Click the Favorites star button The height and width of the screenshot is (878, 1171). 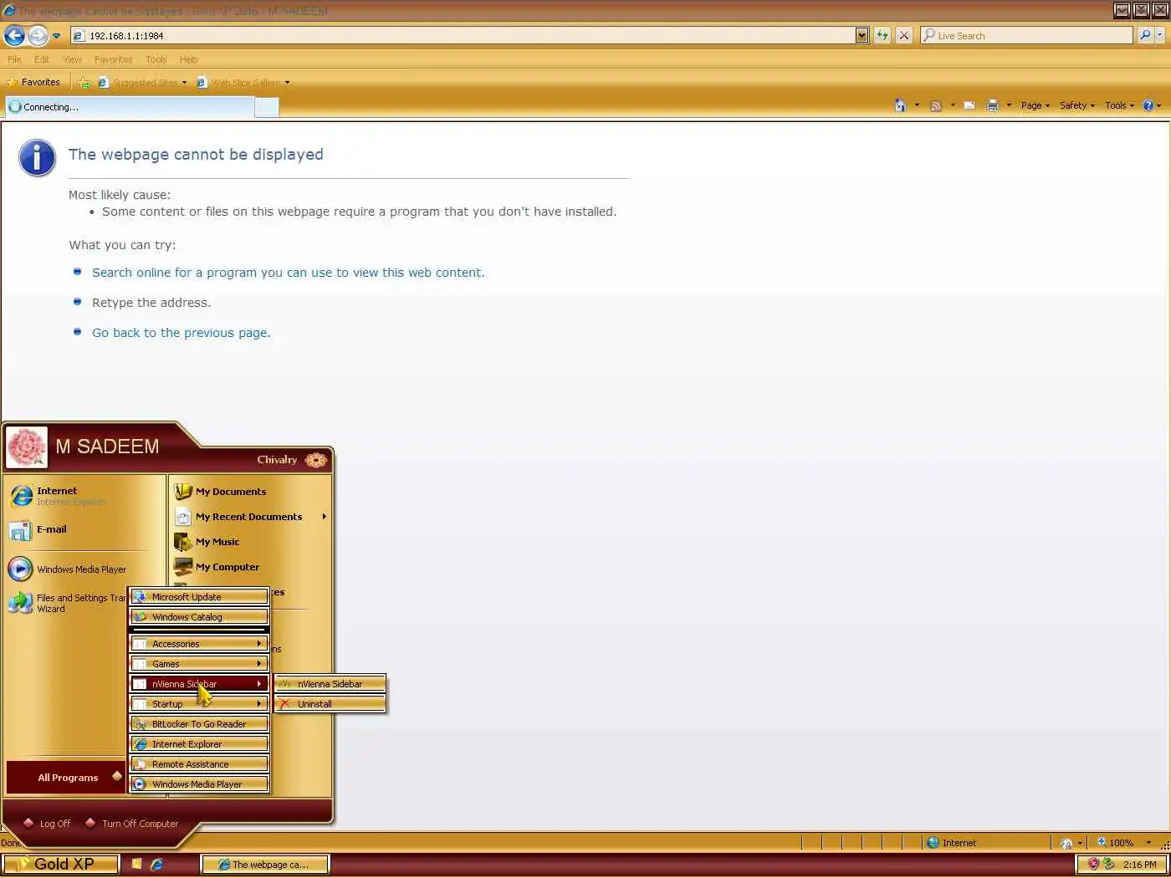(33, 82)
